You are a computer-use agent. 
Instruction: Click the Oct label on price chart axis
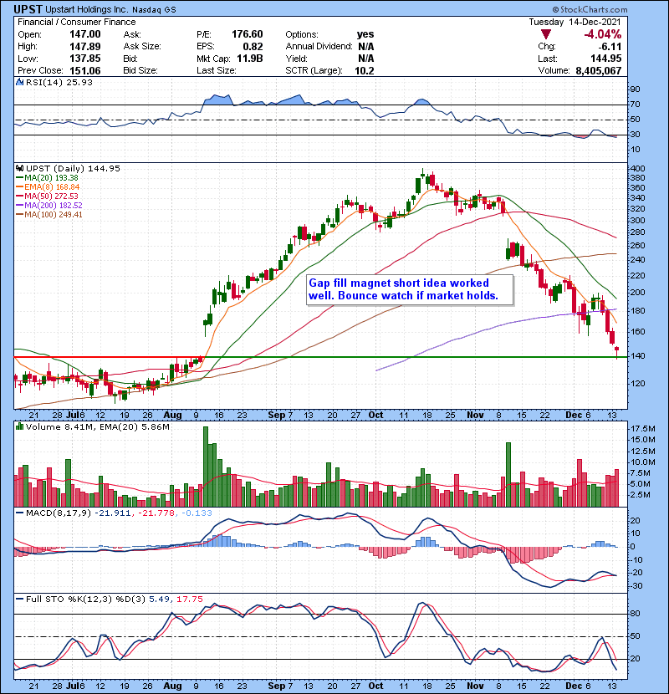pyautogui.click(x=376, y=416)
